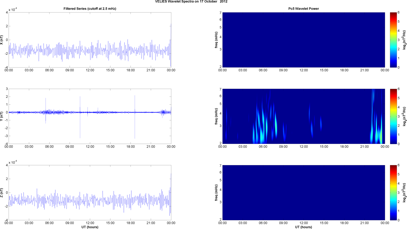The image size is (407, 229).
Task: Click the spike near 05:30 in the Y series
Action: tap(46, 111)
